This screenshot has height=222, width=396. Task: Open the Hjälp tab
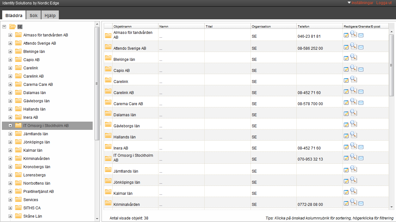50,15
